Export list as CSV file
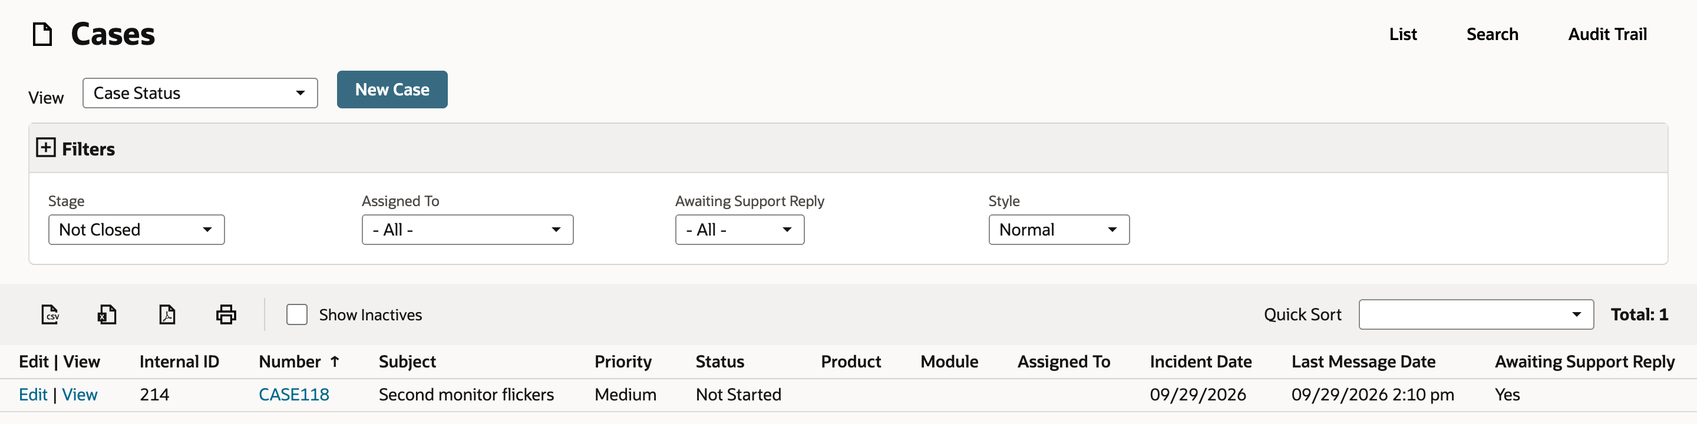 [x=50, y=314]
